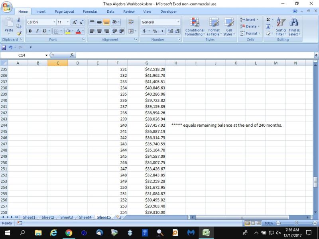319x239 pixels.
Task: Toggle Top Align for cells
Action: coord(92,22)
